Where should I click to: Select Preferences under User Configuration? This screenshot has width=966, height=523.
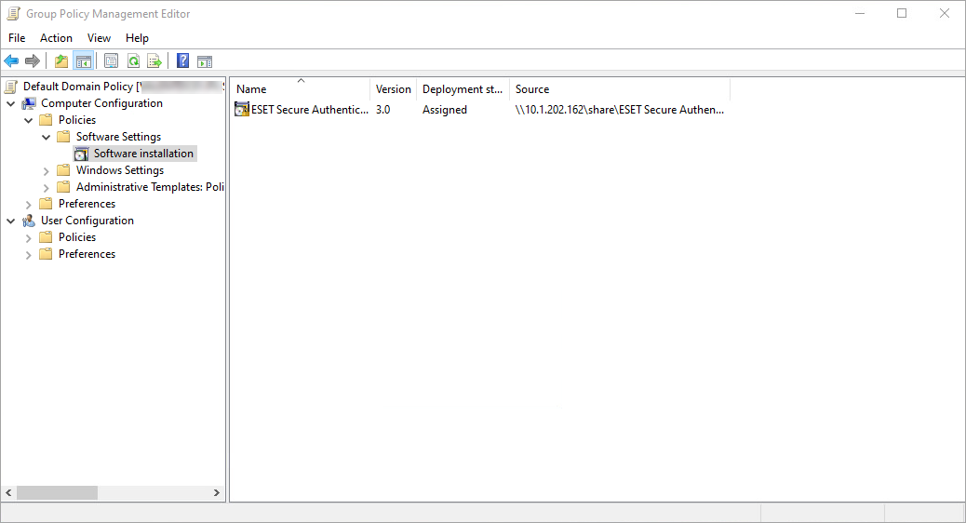[87, 254]
